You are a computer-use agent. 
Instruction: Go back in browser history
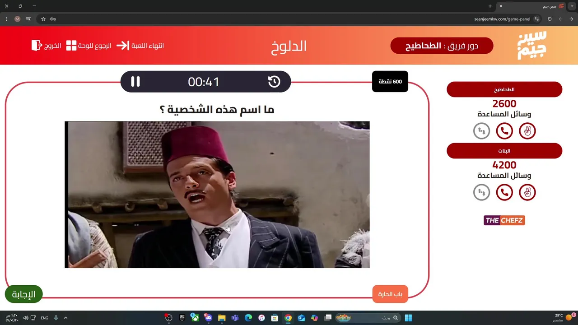[x=571, y=19]
